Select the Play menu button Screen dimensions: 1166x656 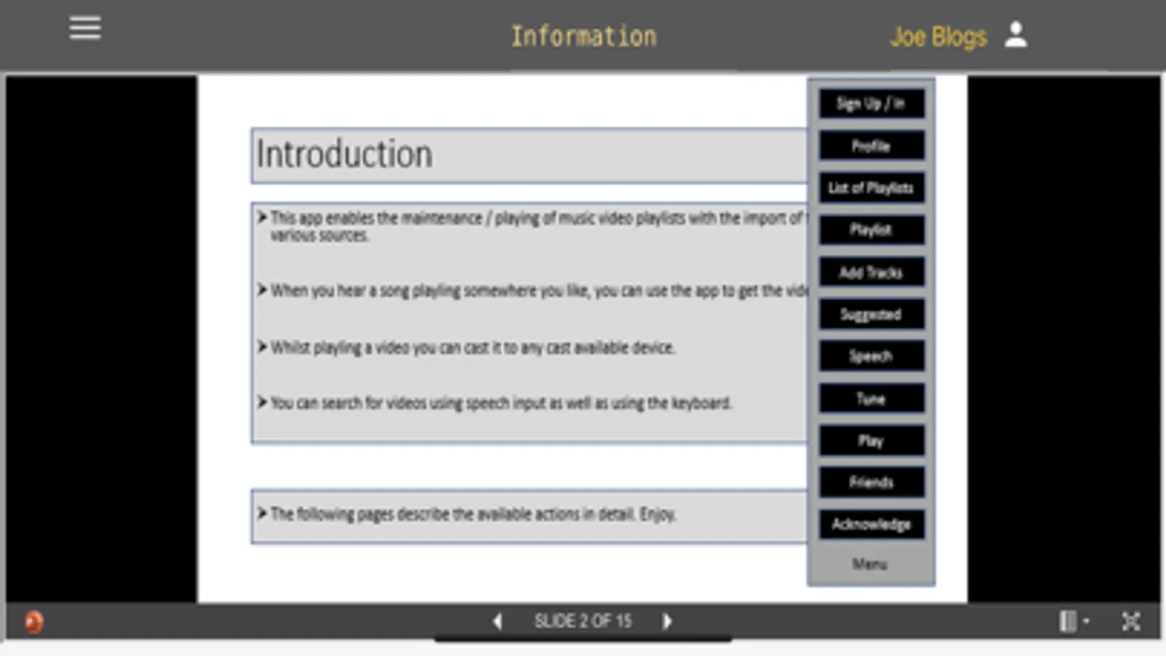(x=871, y=440)
